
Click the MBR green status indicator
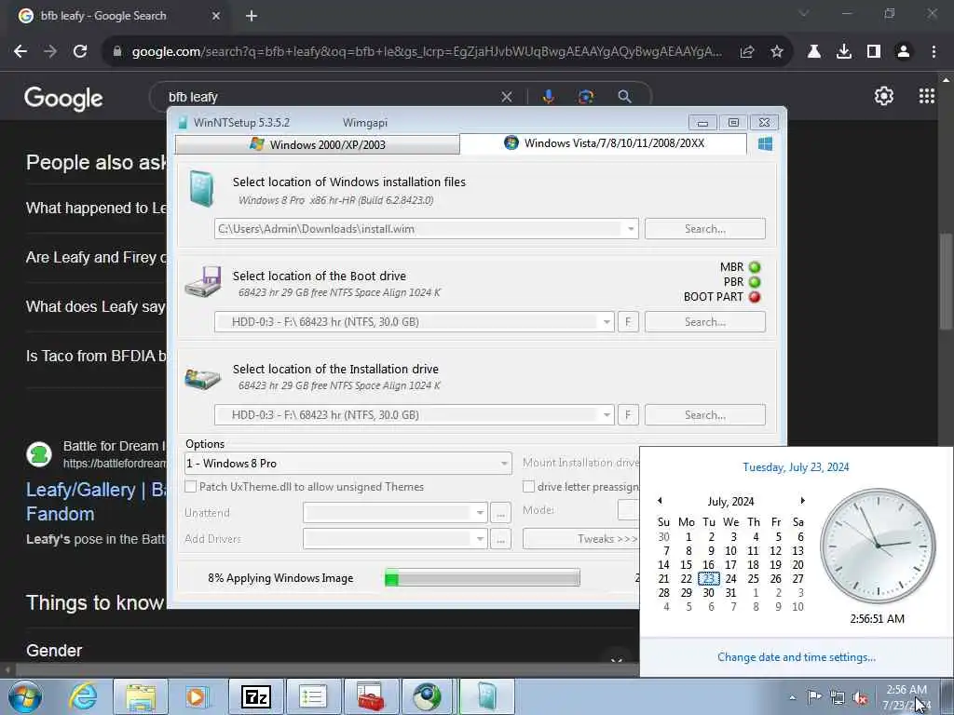click(755, 267)
